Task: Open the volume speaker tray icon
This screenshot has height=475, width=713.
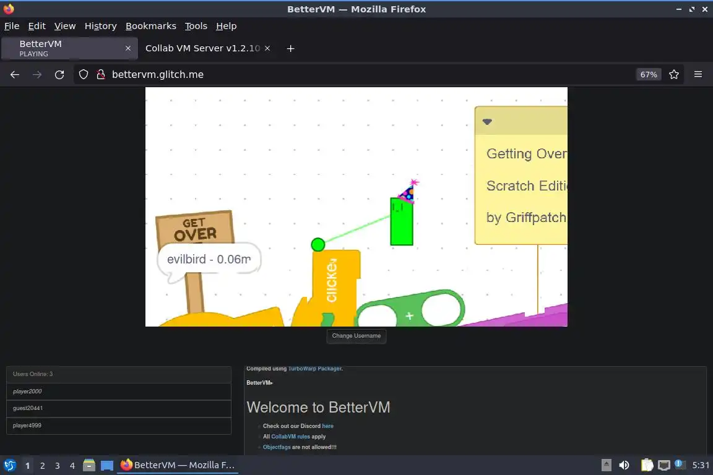Action: tap(624, 465)
